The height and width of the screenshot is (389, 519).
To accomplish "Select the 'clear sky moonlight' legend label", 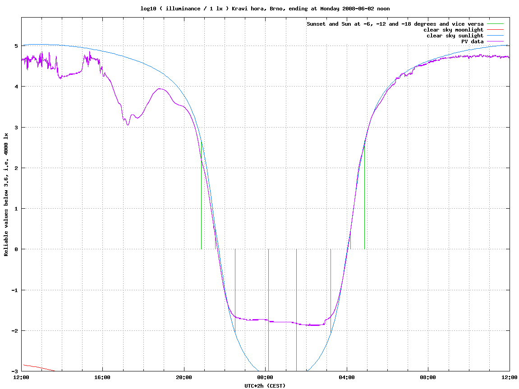I will [454, 30].
